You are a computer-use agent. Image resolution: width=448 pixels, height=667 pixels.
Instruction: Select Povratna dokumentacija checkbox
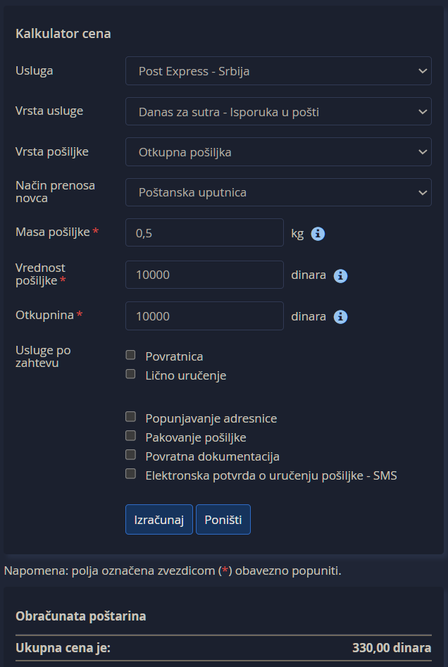click(130, 455)
